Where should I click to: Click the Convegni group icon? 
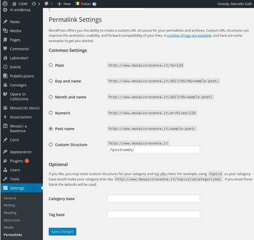click(5, 85)
